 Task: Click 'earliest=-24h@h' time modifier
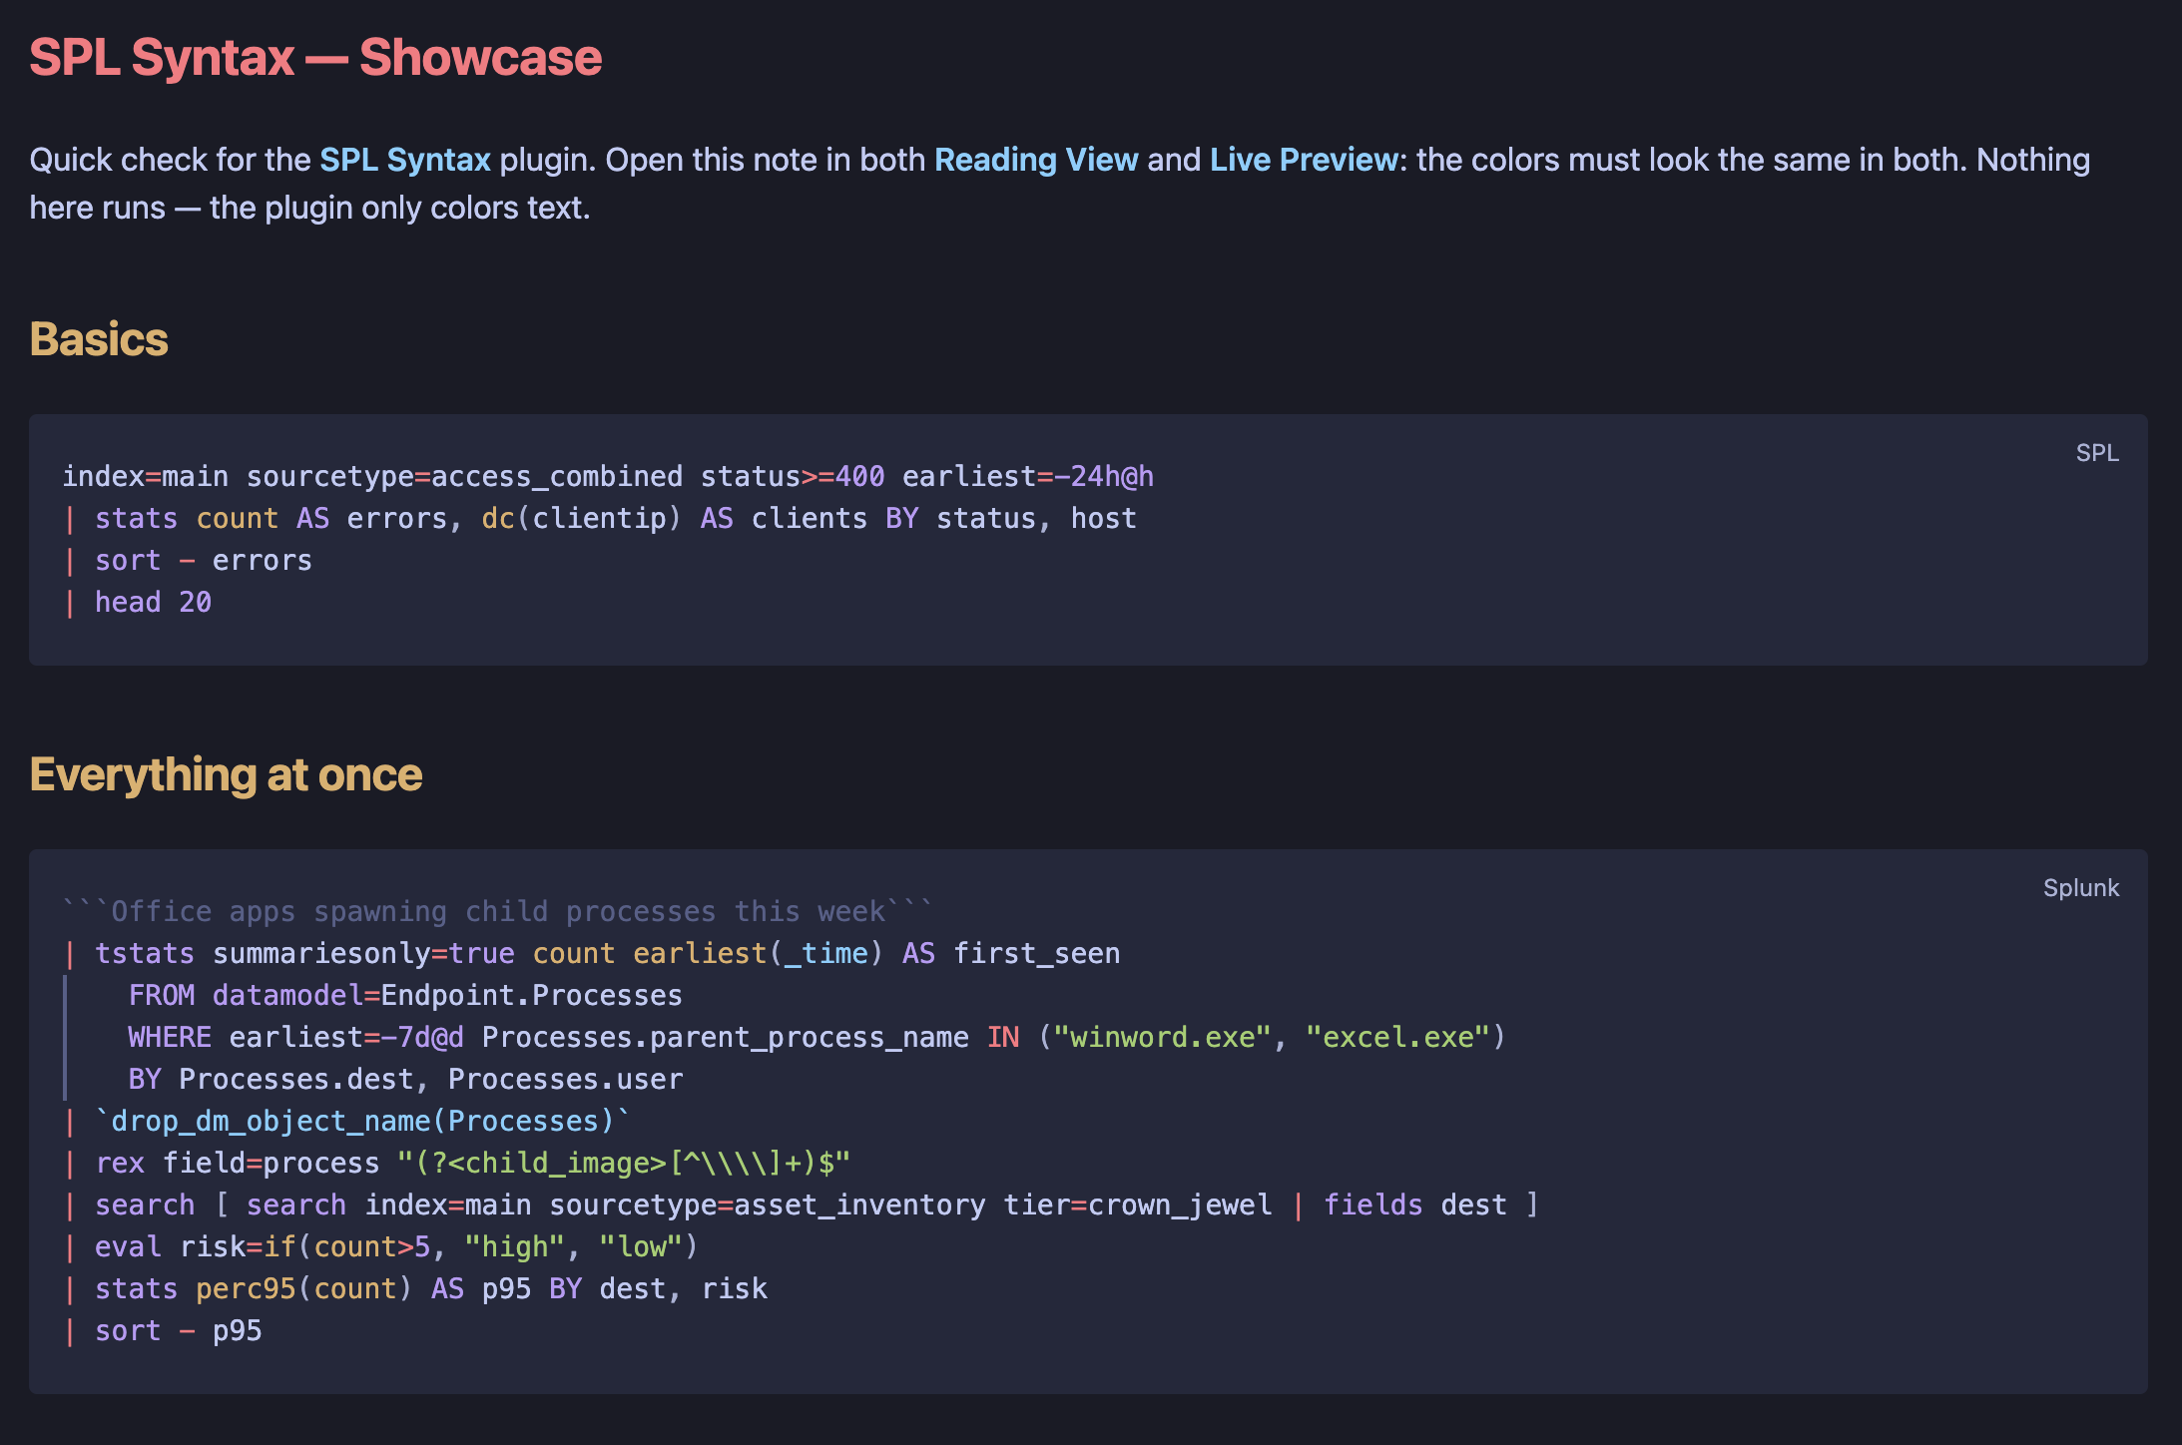[1028, 476]
